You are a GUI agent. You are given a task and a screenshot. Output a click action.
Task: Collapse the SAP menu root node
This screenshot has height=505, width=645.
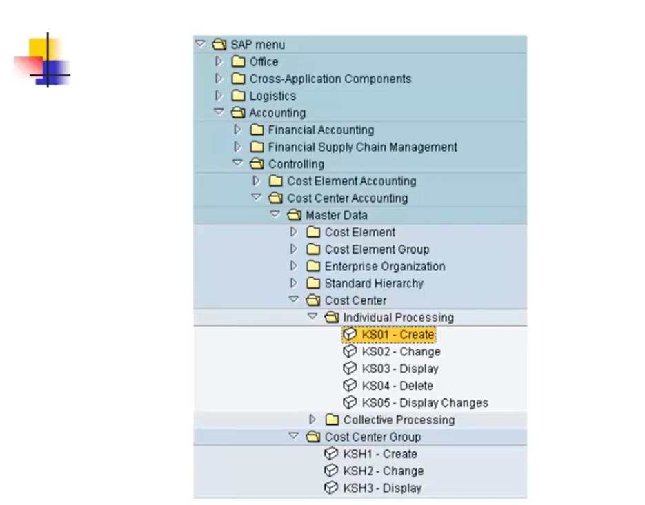[x=200, y=43]
